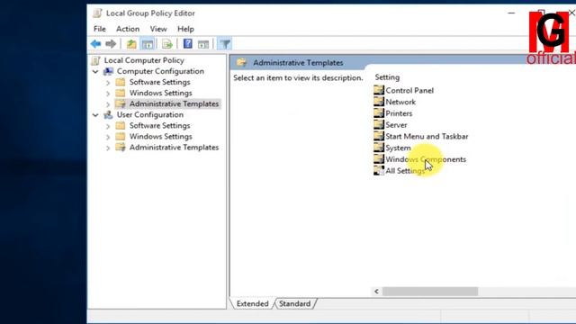
Task: Click the Export List toolbar icon
Action: [167, 44]
